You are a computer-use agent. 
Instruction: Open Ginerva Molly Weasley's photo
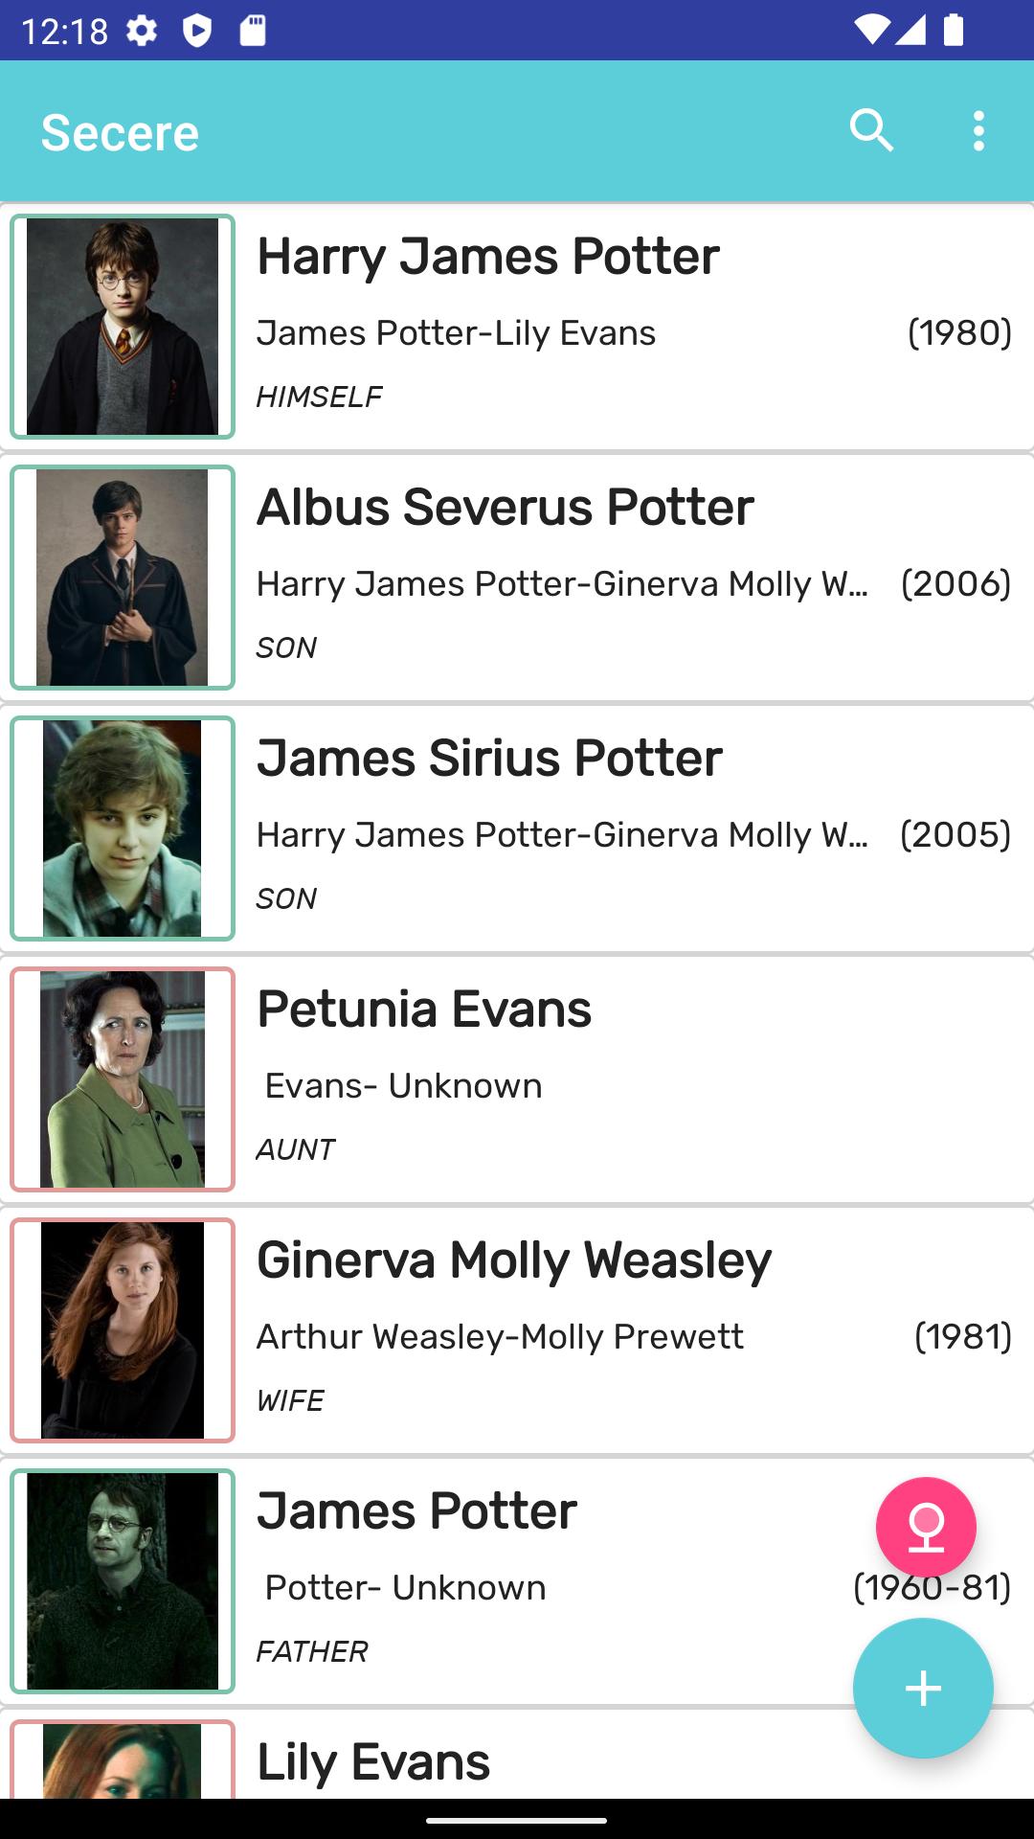coord(123,1330)
